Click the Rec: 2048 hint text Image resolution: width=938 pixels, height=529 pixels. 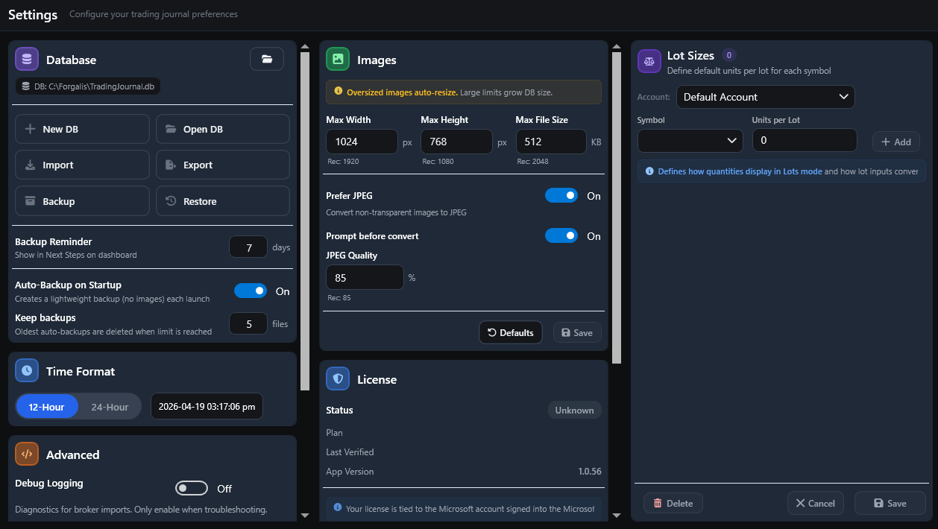(x=532, y=161)
